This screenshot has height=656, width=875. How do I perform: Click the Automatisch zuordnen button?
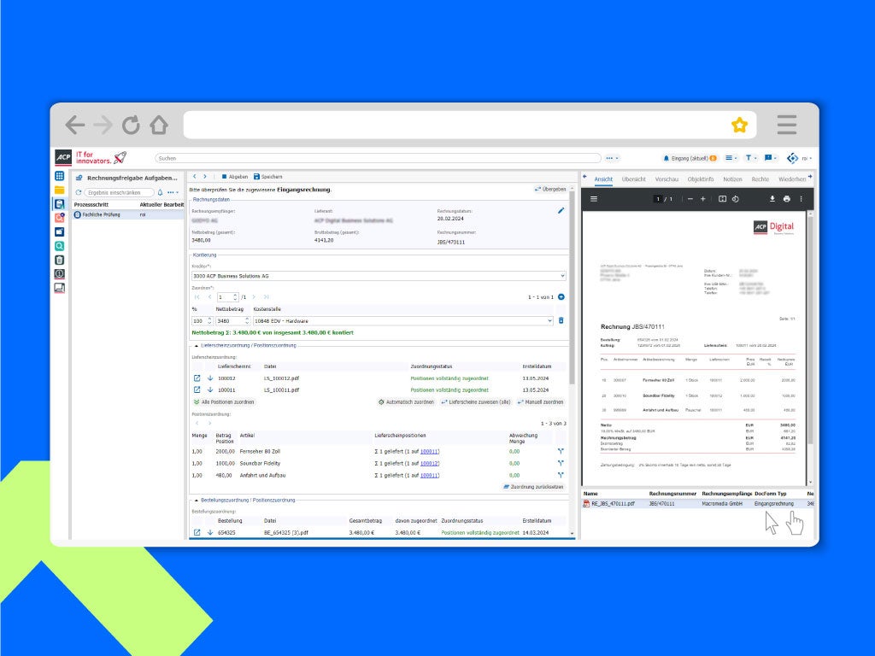[406, 401]
